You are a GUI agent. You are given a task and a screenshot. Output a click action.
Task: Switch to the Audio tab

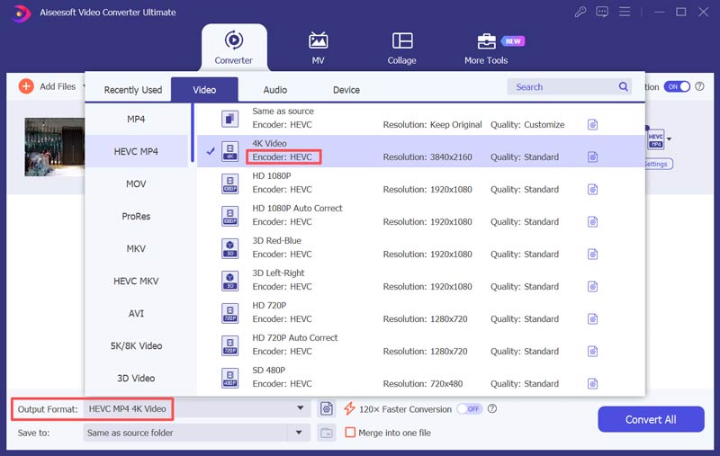click(275, 90)
